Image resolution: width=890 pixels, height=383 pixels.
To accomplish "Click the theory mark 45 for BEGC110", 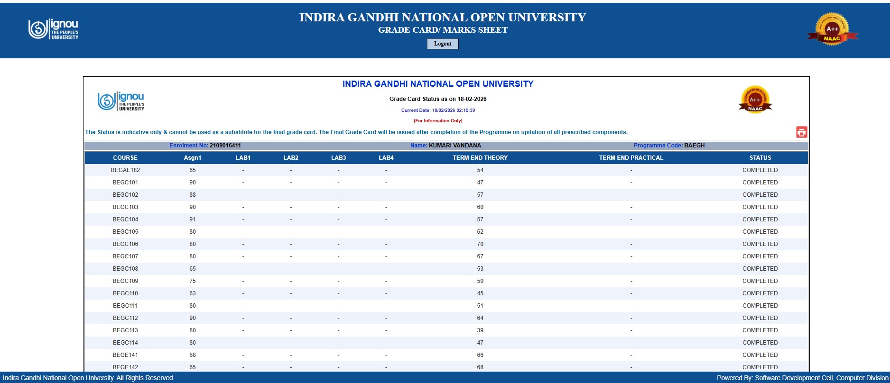I will [x=480, y=293].
